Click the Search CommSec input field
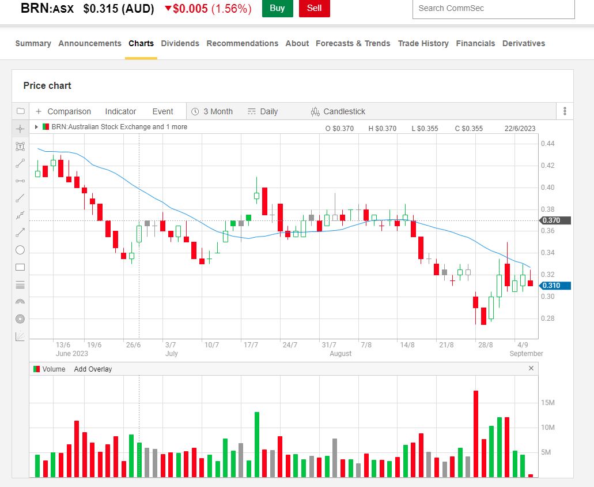Viewport: 594px width, 487px height. [494, 8]
